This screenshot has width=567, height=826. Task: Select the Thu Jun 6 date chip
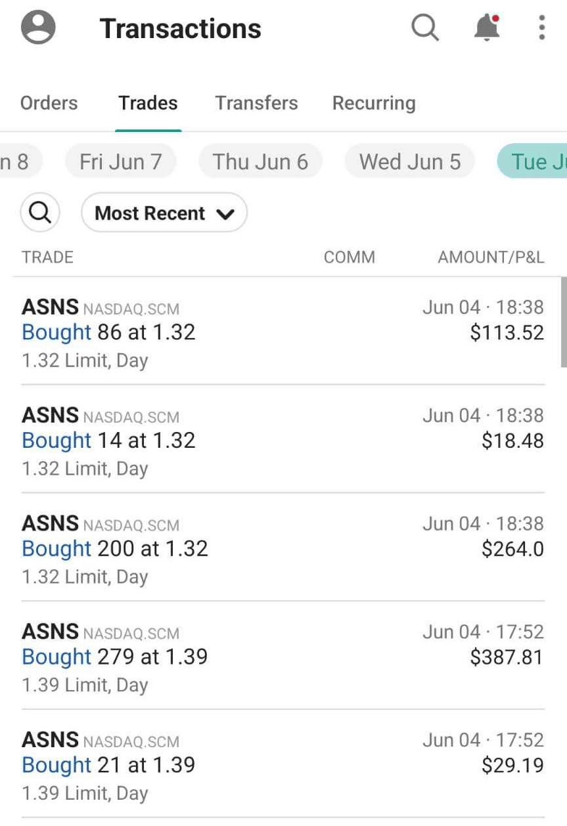click(x=260, y=162)
